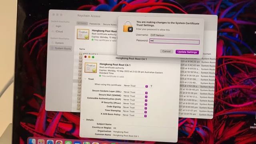The image size is (256, 144).
Task: Open the Secure Sockets Layer (SSL) trust dropdown
Action: click(135, 92)
